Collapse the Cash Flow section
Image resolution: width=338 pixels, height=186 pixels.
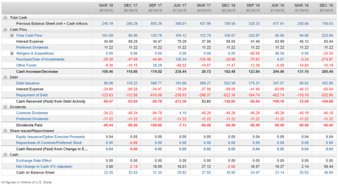[5, 29]
